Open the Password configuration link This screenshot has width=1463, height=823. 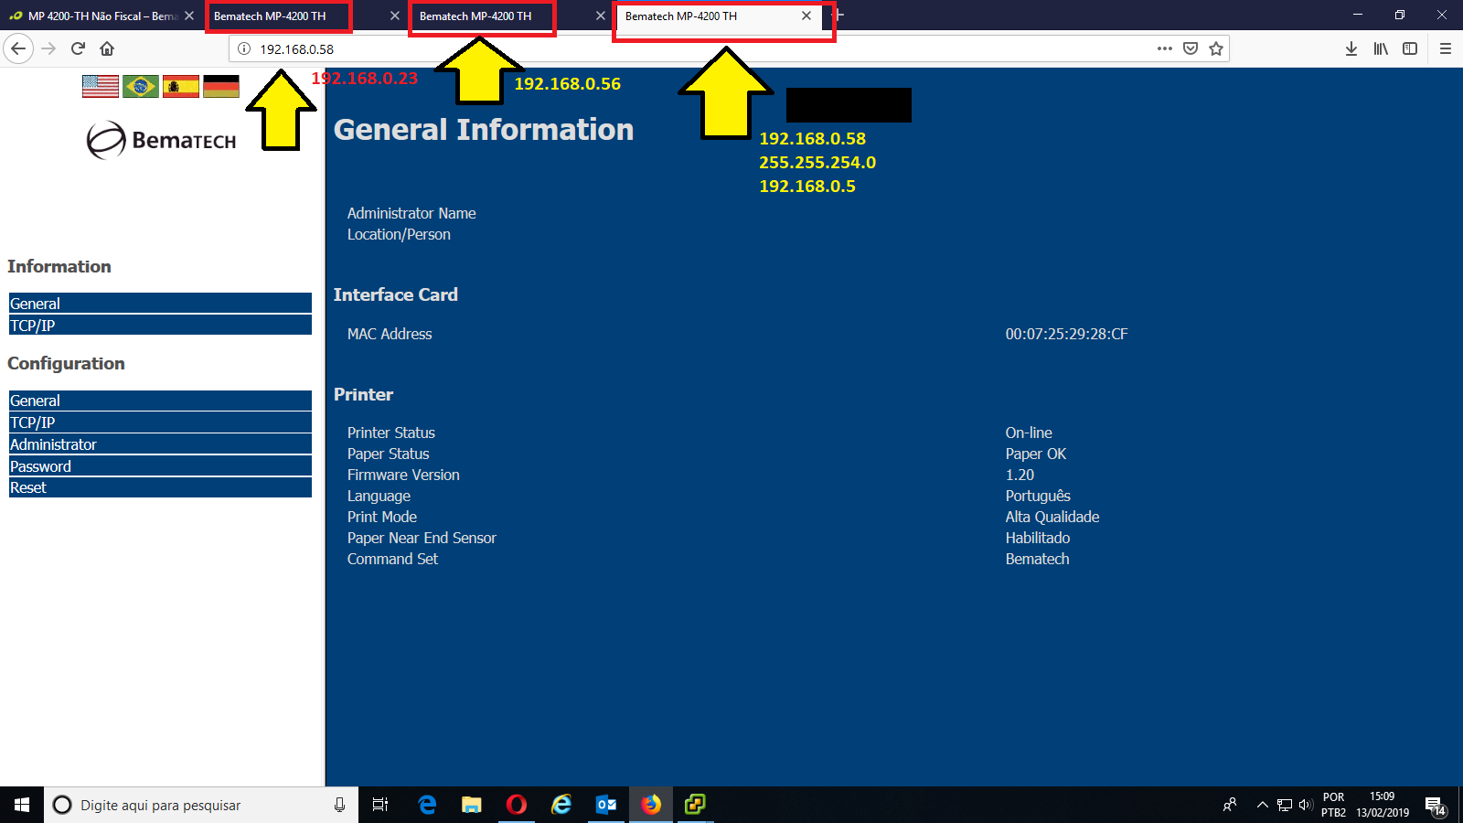click(160, 465)
